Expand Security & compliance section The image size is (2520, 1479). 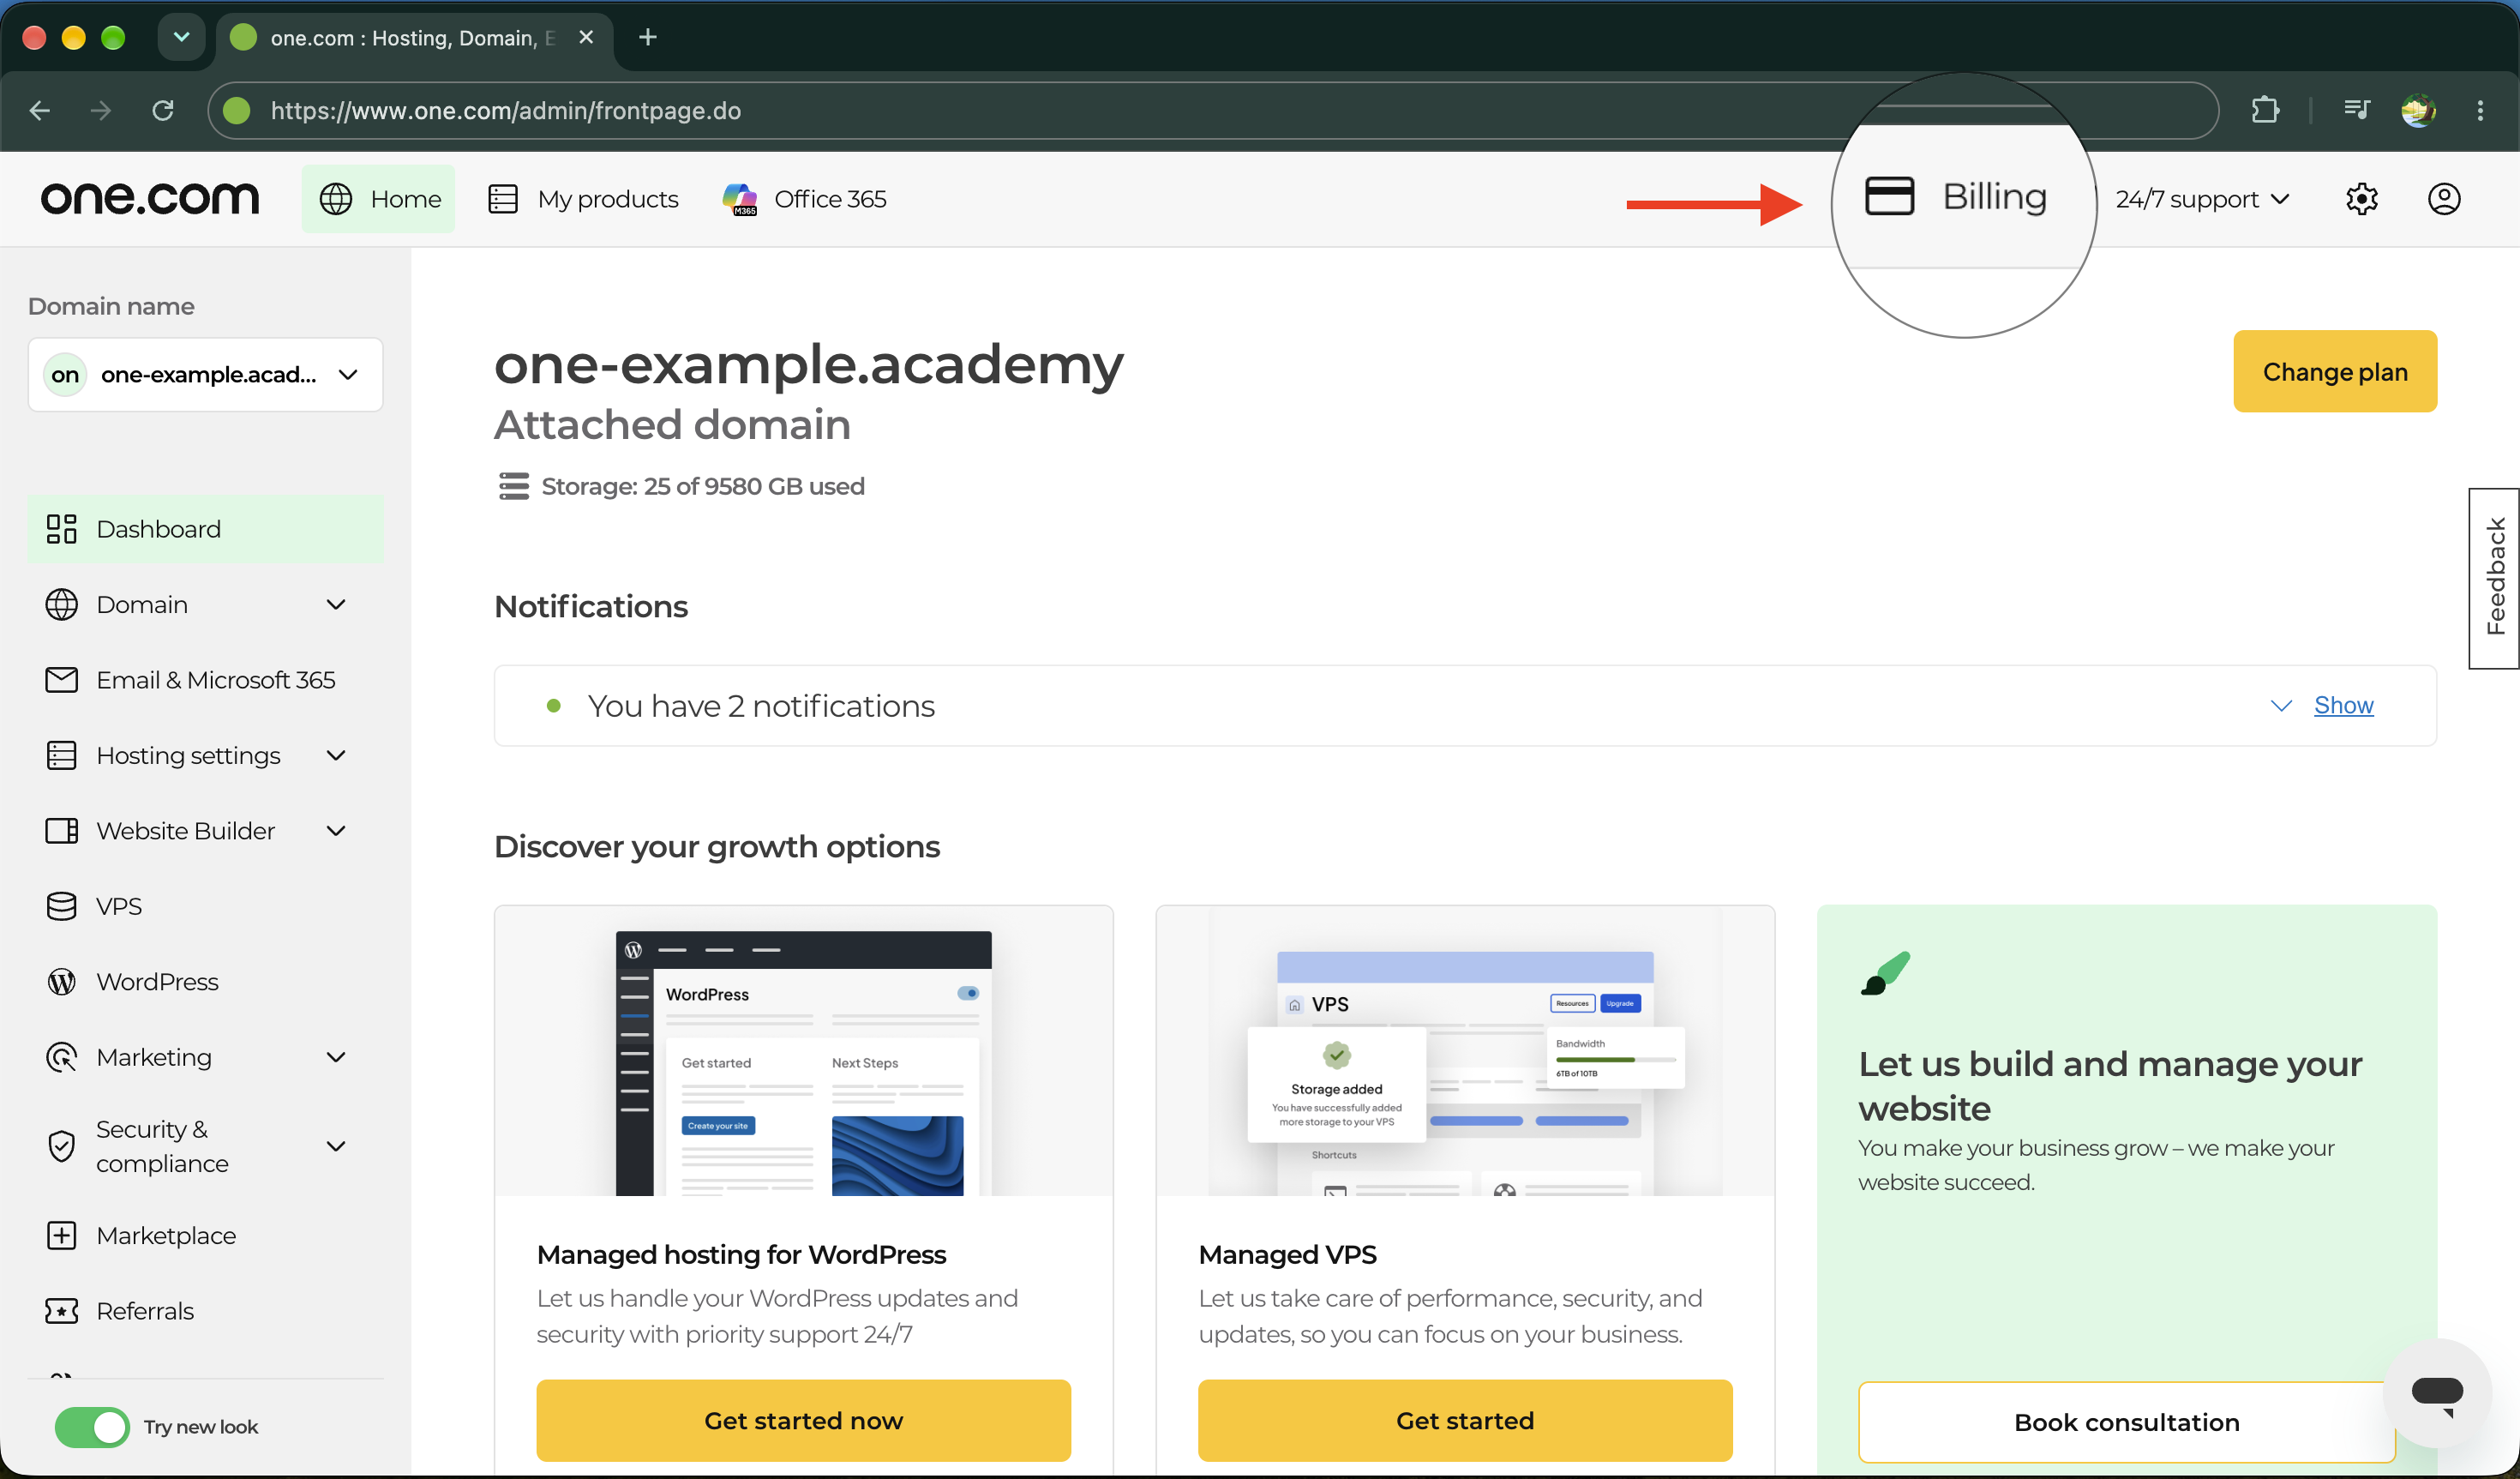click(205, 1146)
